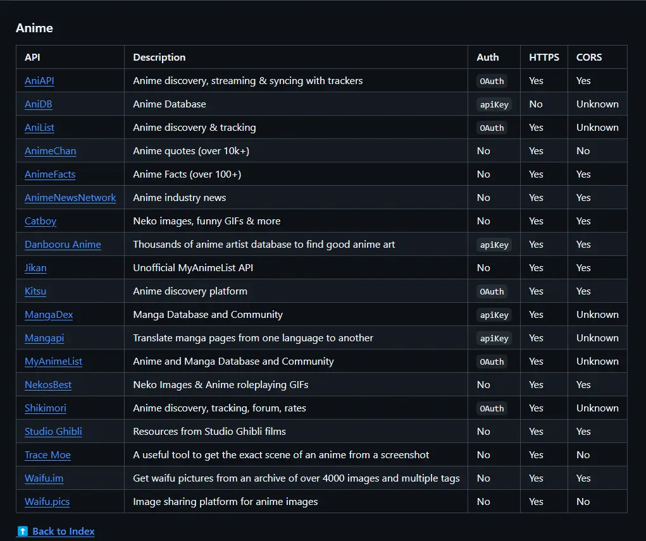Click 'Manga Database and Community' description
Viewport: 646px width, 541px height.
tap(208, 315)
